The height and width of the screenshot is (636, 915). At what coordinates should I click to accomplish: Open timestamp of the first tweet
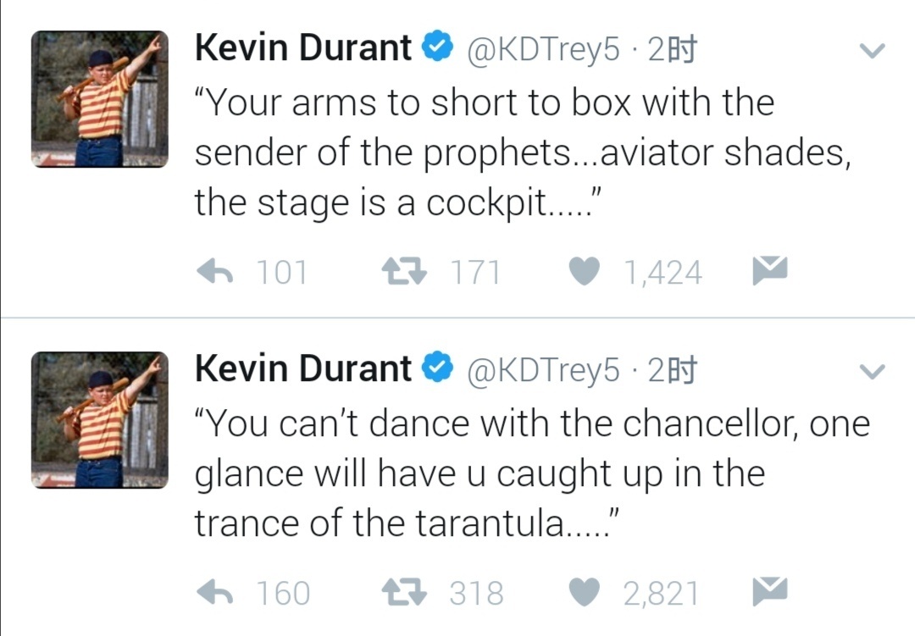coord(672,51)
